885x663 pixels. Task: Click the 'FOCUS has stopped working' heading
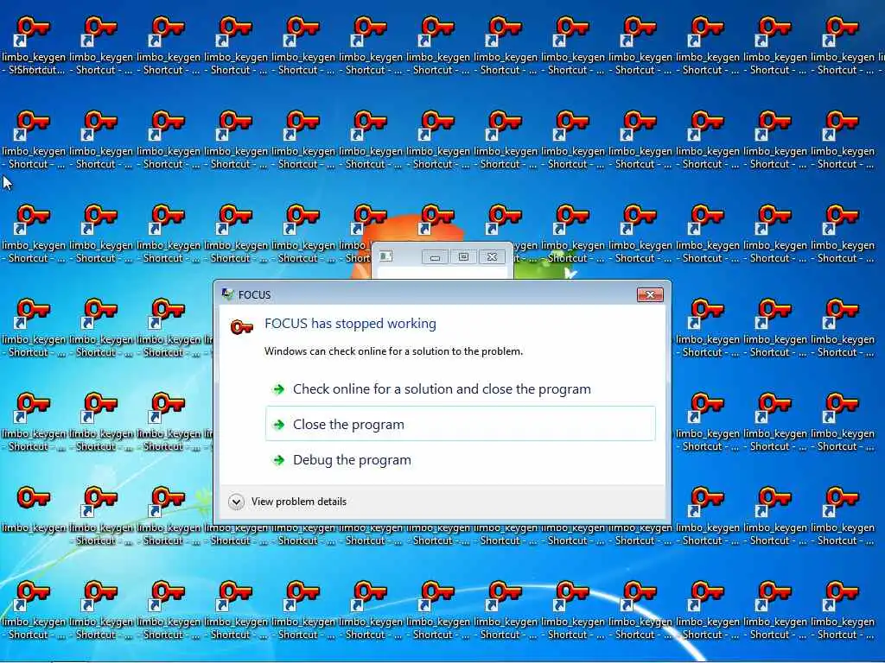point(350,324)
